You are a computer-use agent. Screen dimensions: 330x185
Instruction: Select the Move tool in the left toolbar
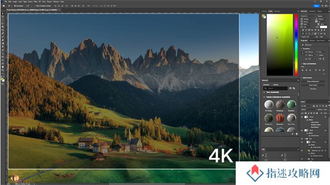click(3, 13)
